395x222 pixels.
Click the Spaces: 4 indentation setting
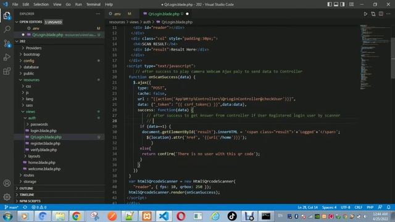point(329,207)
